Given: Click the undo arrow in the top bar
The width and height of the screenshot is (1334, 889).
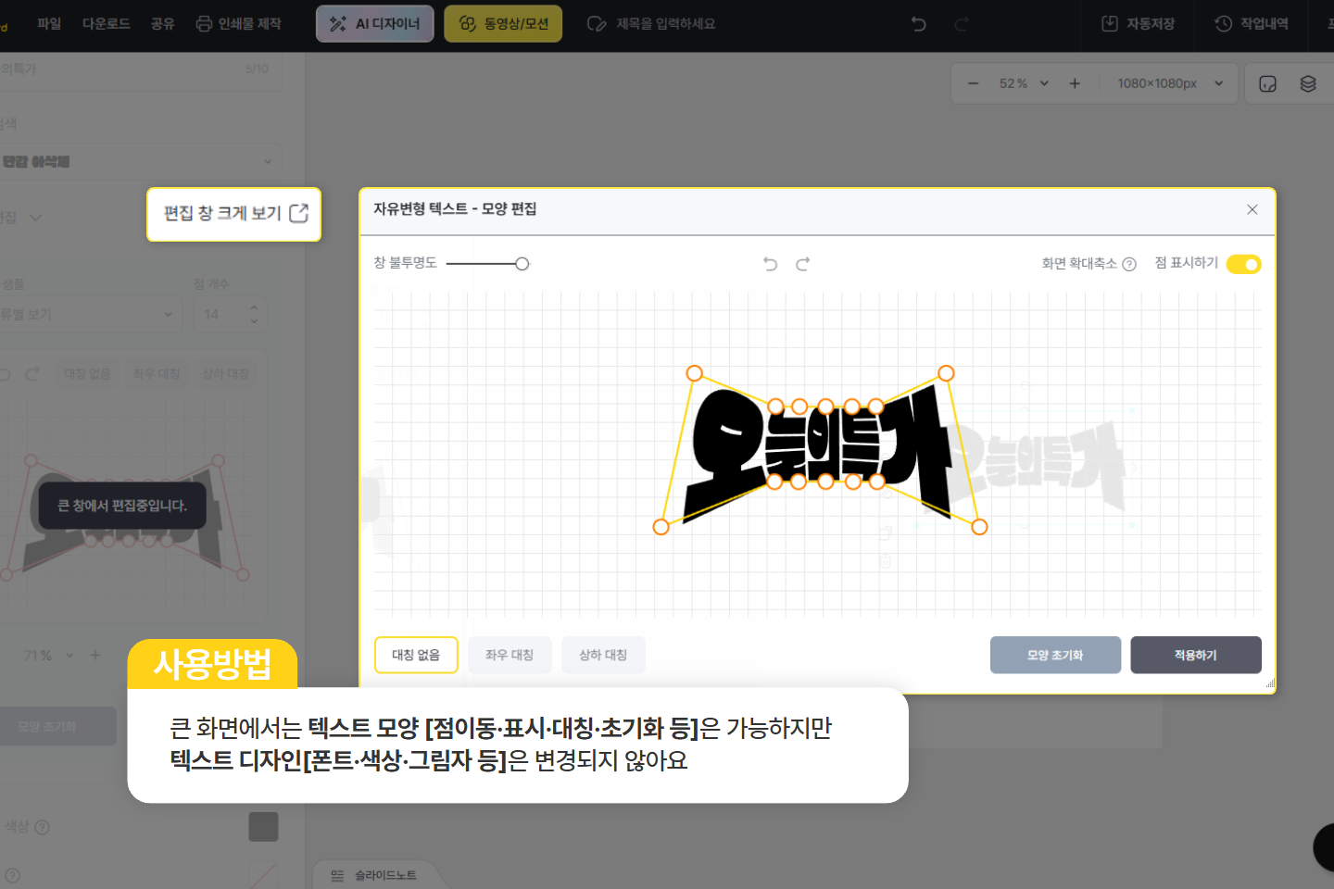Looking at the screenshot, I should (x=918, y=24).
